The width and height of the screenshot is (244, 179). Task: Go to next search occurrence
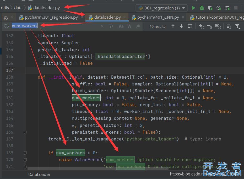pyautogui.click(x=181, y=26)
